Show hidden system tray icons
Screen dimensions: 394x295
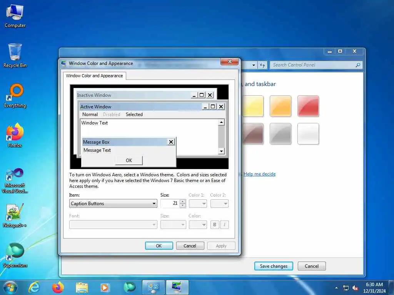(336, 288)
